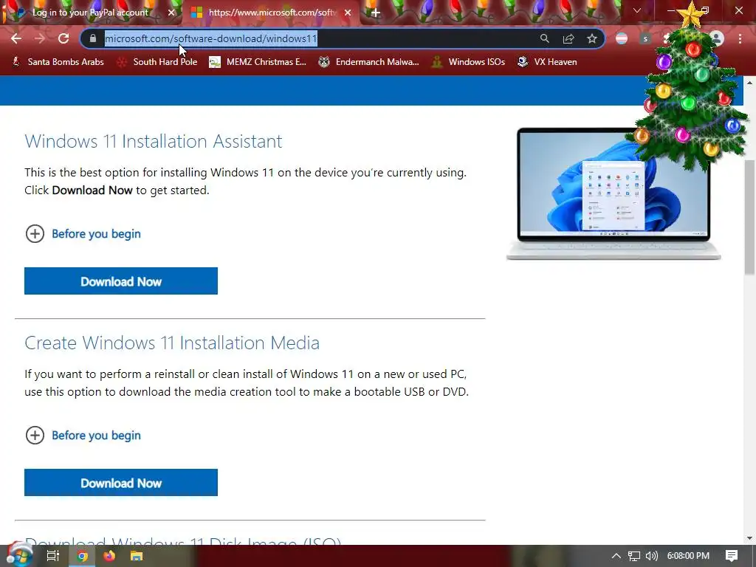Viewport: 756px width, 567px height.
Task: Open the MEMZ Christmas bookmark
Action: coord(258,62)
